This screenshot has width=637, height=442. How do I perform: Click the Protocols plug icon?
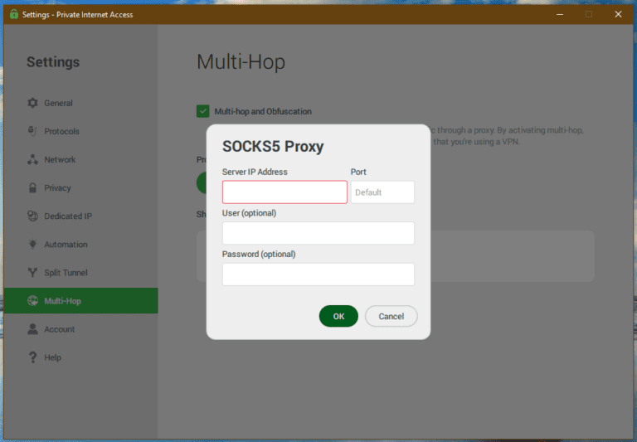(32, 131)
